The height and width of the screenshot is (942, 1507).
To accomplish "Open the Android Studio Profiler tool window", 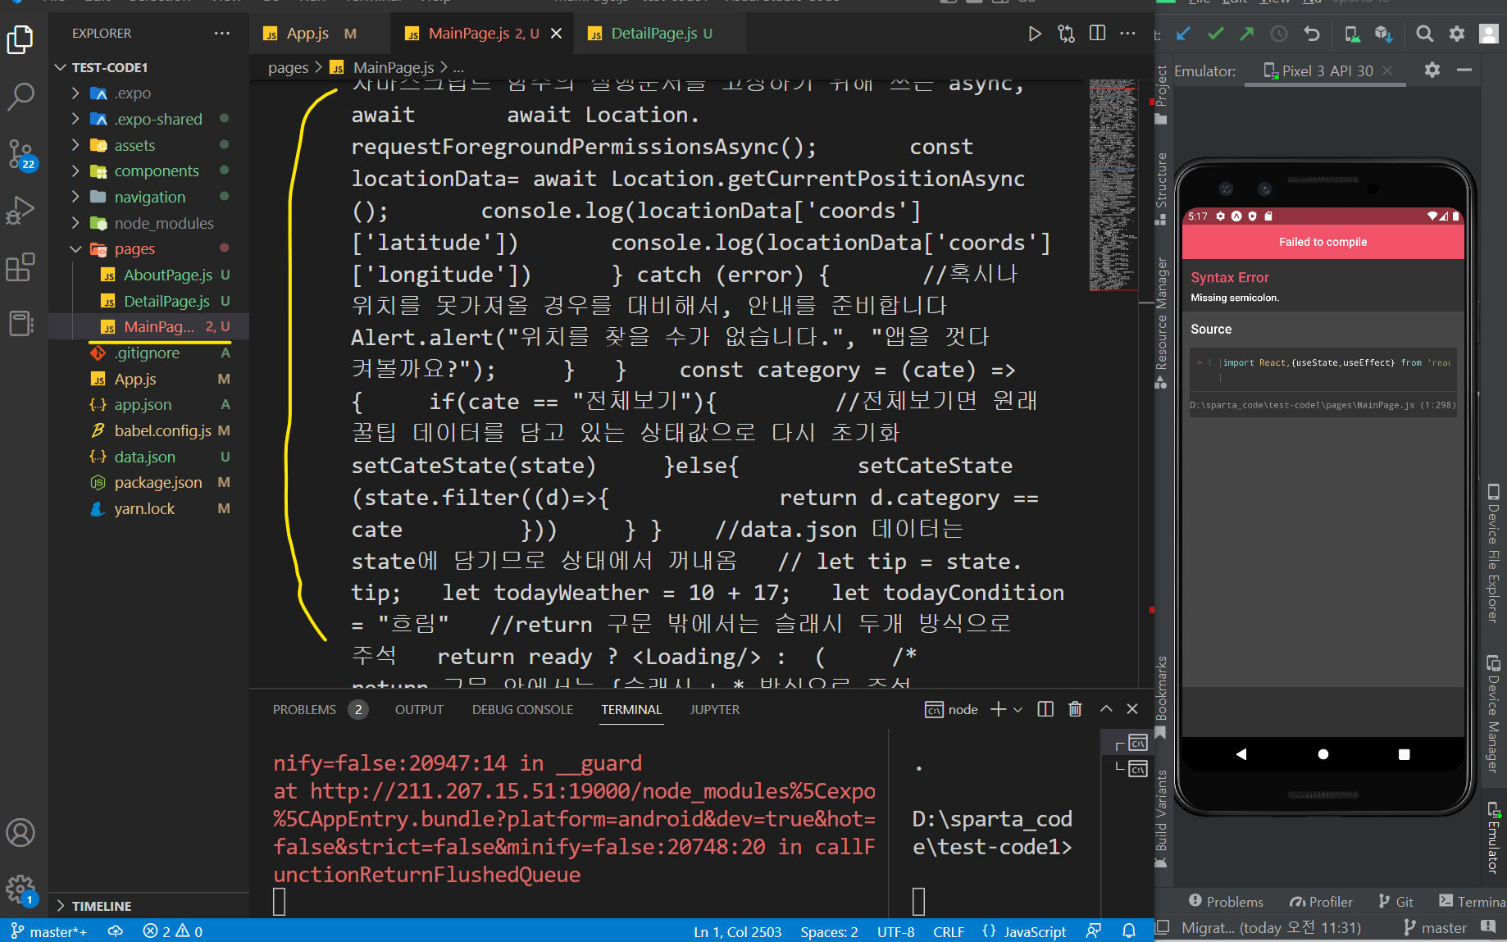I will pos(1321,902).
